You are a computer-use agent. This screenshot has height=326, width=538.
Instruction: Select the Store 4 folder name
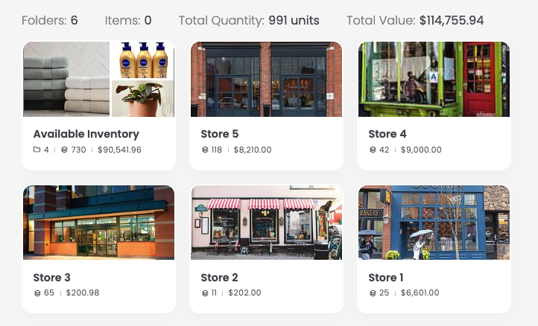(387, 134)
